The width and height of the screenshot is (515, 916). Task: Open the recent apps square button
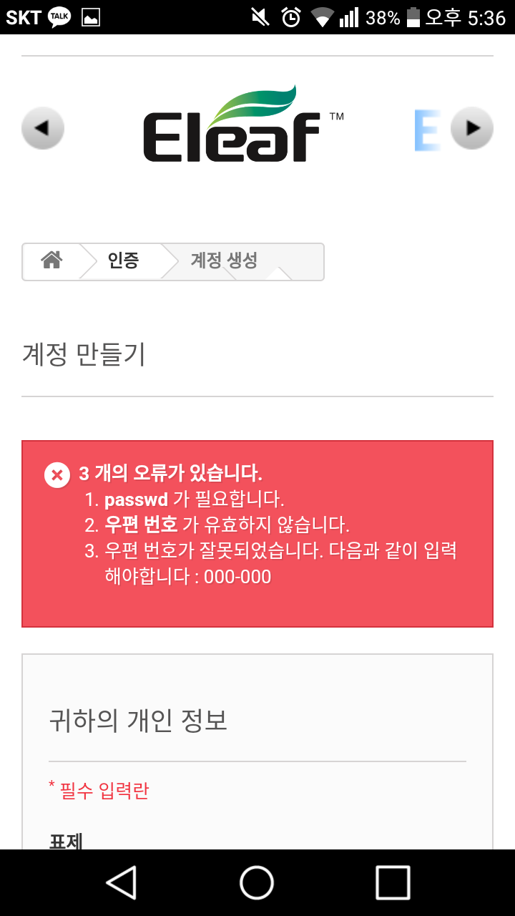click(x=393, y=882)
